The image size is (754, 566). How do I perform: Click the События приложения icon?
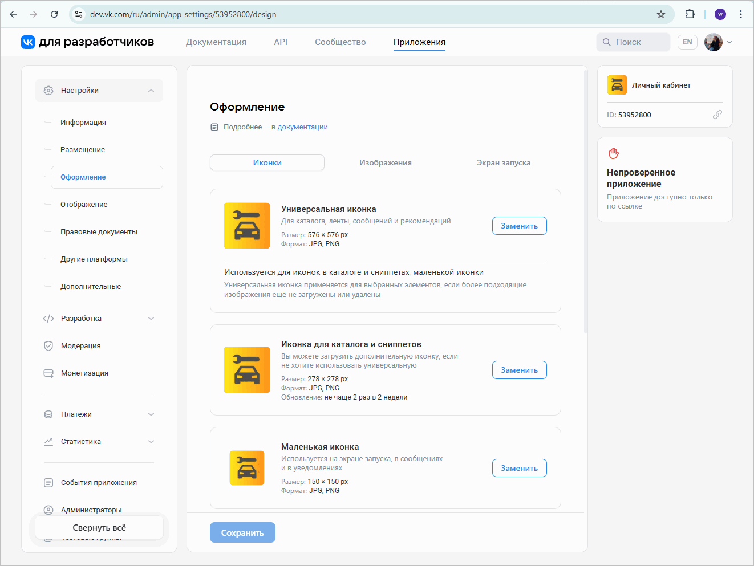(49, 482)
